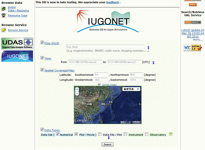Click the more... link
Image resolution: width=205 pixels, height=150 pixels.
198,39
